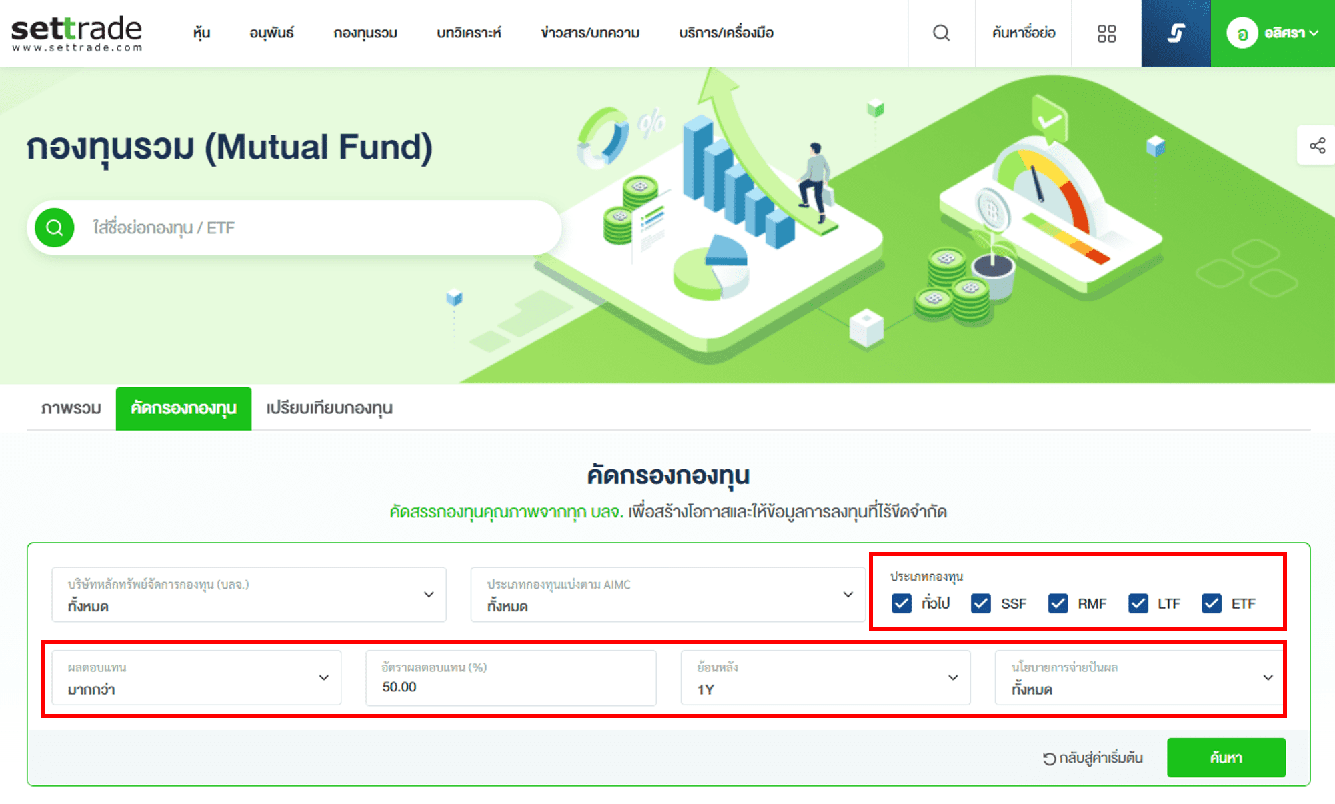The image size is (1335, 804).
Task: Toggle off the RMF checkbox
Action: click(1057, 603)
